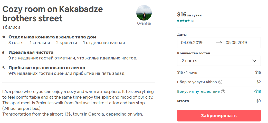The height and width of the screenshot is (123, 268).
Task: Expand the guests chevron arrow
Action: 254,61
